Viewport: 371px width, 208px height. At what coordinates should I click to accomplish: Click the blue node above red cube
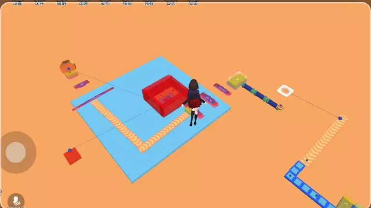(70, 150)
